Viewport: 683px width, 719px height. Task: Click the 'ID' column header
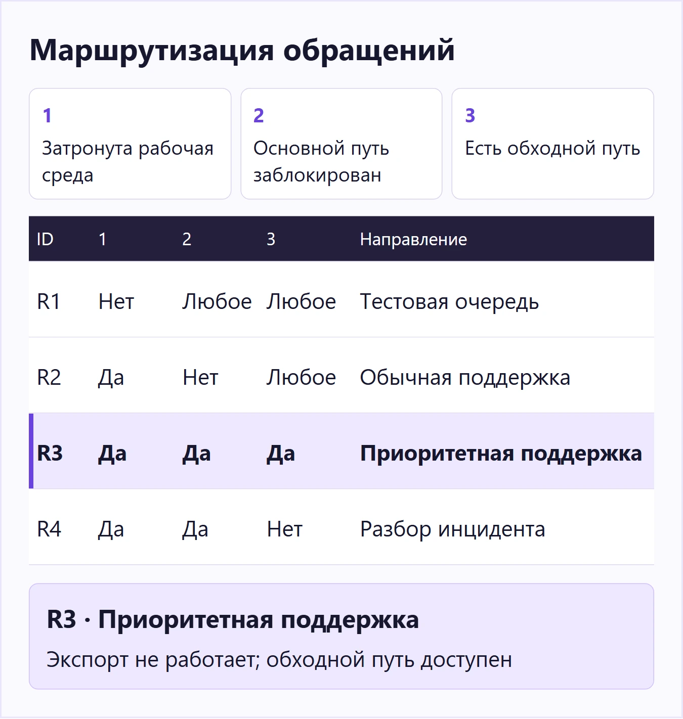coord(45,239)
